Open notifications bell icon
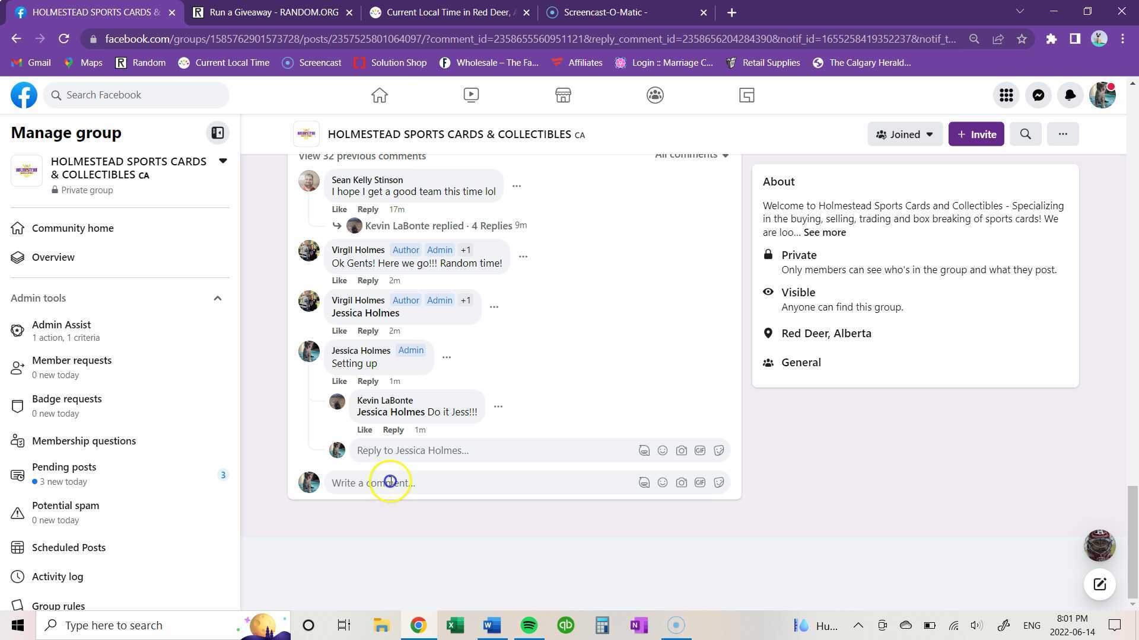 tap(1070, 95)
